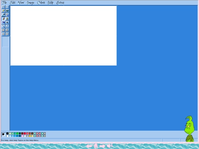
Task: Pick the dark brown color swatch
Action: point(32,133)
